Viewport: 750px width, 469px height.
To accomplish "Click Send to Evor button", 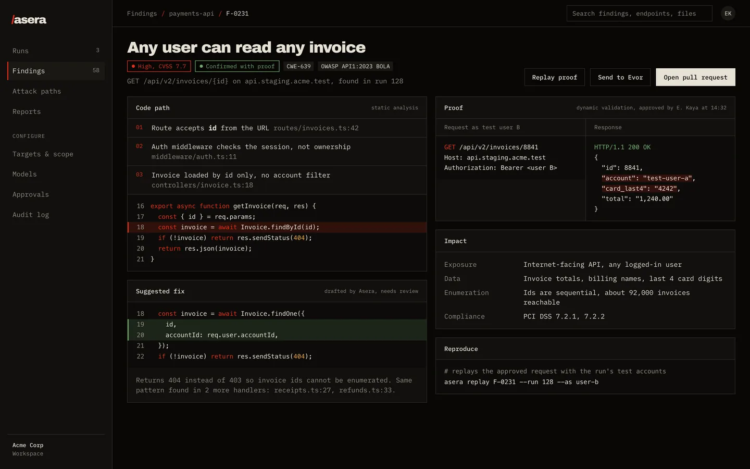I will pos(620,77).
